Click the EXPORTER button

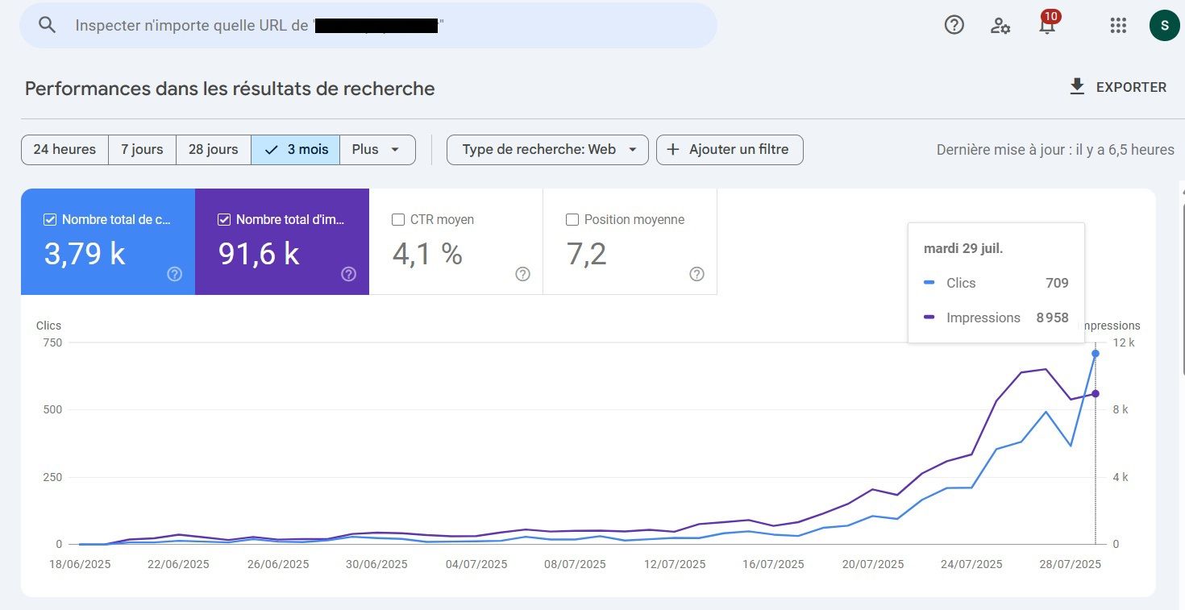point(1117,87)
